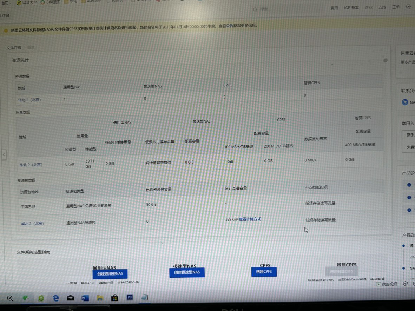
Task: Select the 文件存储 breadcrumb tab
Action: pyautogui.click(x=14, y=48)
